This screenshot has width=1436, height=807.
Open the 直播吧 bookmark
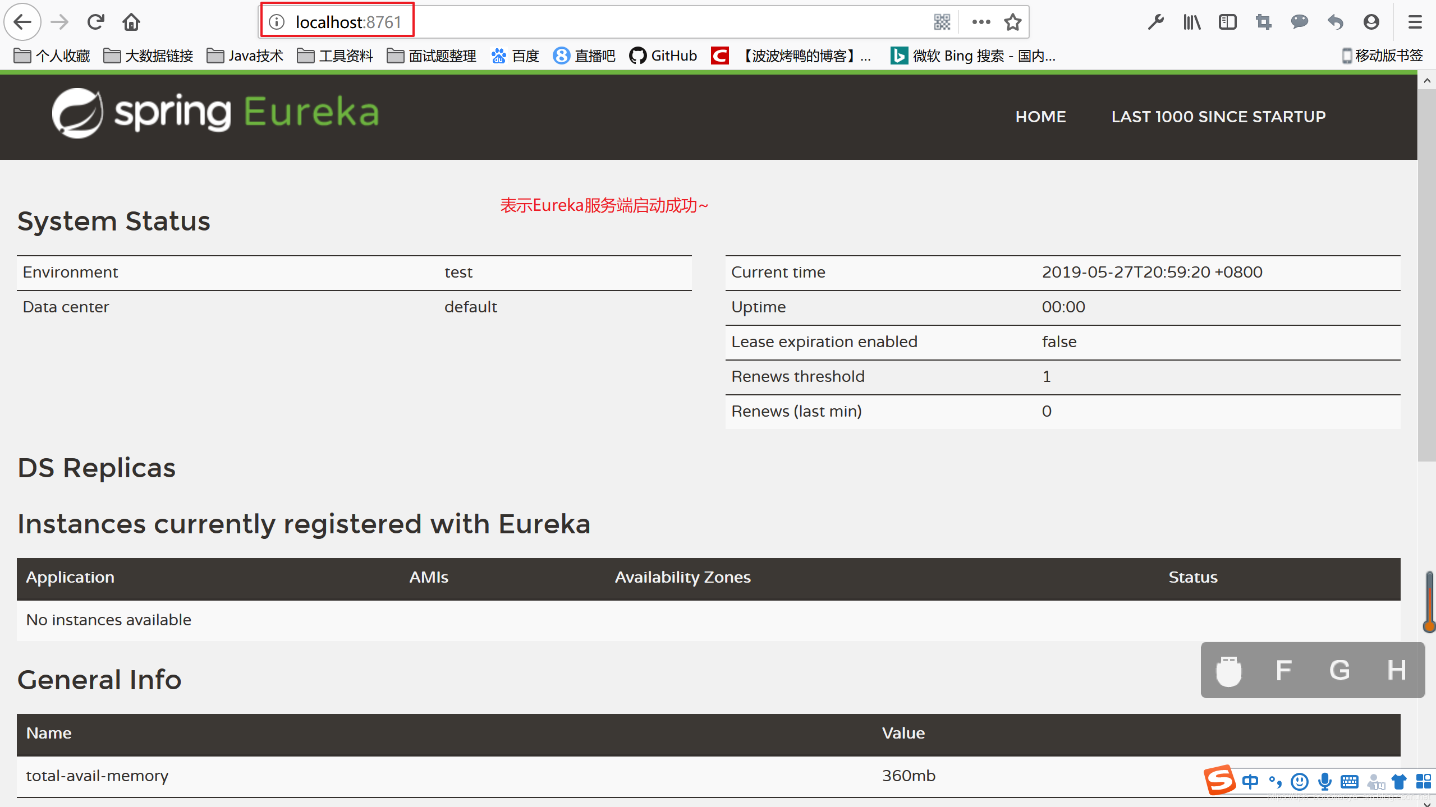click(584, 56)
